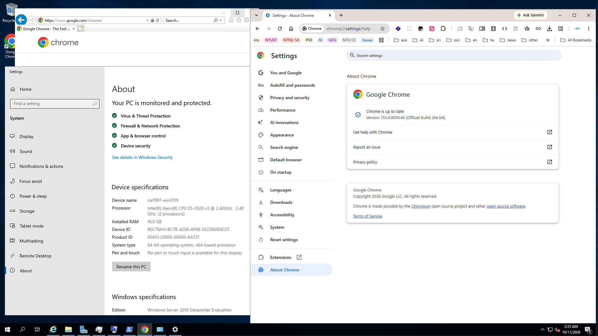Open reading mode book icon in Chrome toolbar
Viewport: 598px width, 336px height.
click(482, 29)
